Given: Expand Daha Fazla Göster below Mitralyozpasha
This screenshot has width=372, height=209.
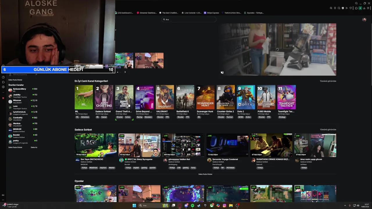Looking at the screenshot, I should (15, 80).
